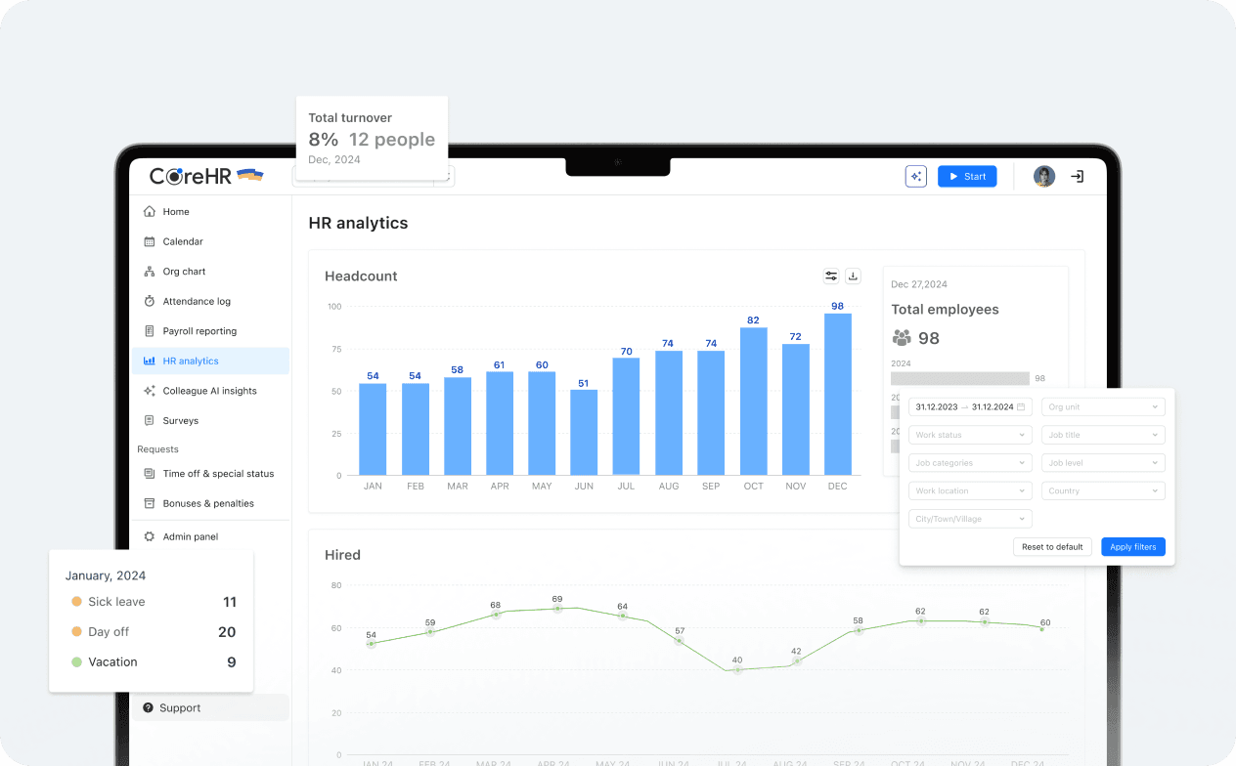This screenshot has height=766, width=1236.
Task: Open the Support link in sidebar
Action: click(180, 708)
